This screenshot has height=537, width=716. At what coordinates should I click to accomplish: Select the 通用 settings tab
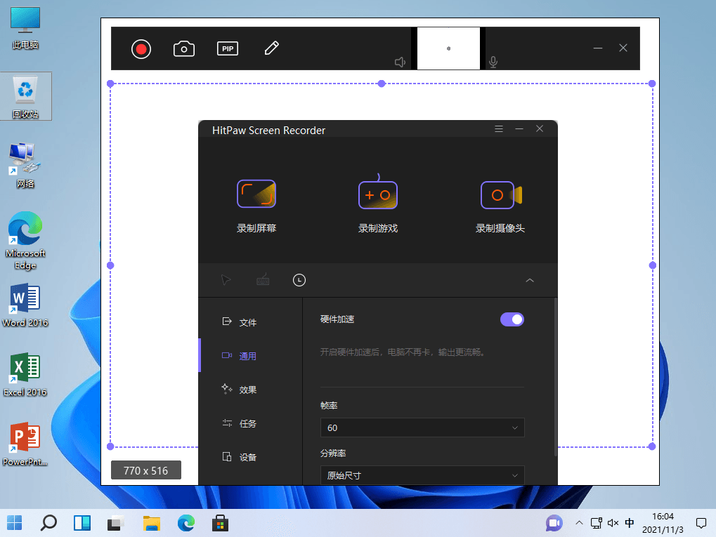point(240,356)
